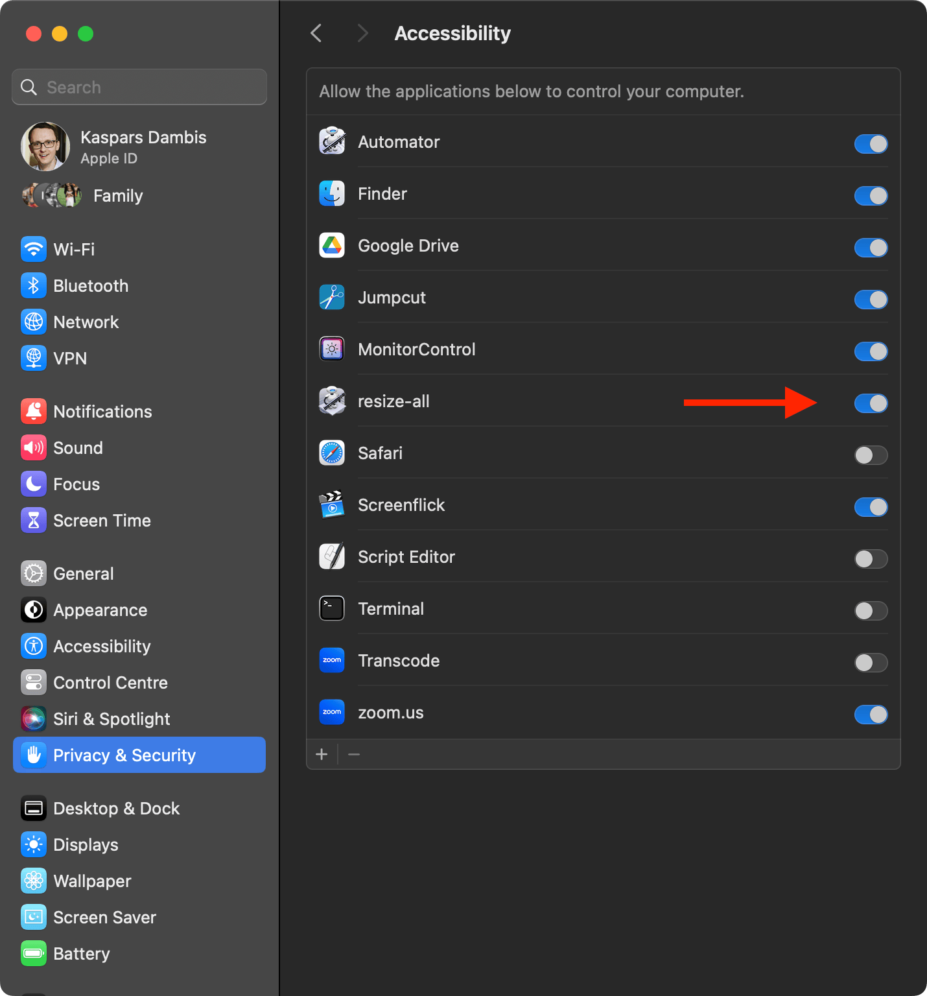Disable Automator accessibility access toggle
This screenshot has width=927, height=996.
tap(871, 144)
